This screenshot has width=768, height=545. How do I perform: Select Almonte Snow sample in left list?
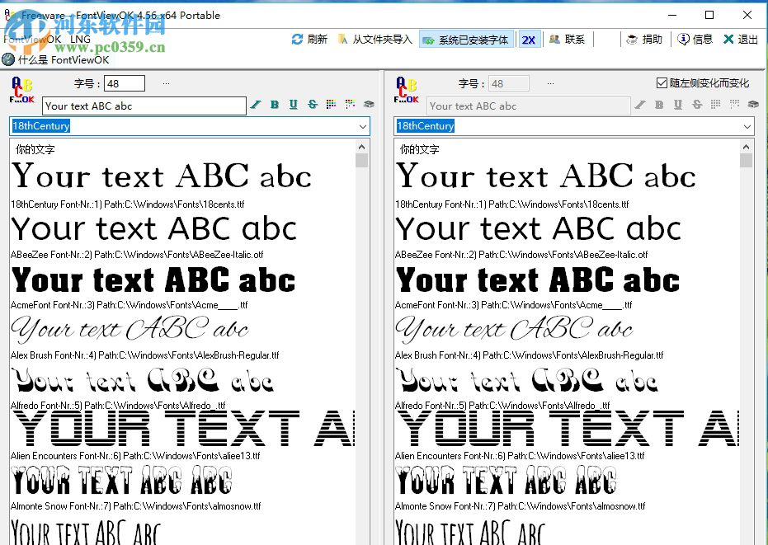pyautogui.click(x=121, y=480)
